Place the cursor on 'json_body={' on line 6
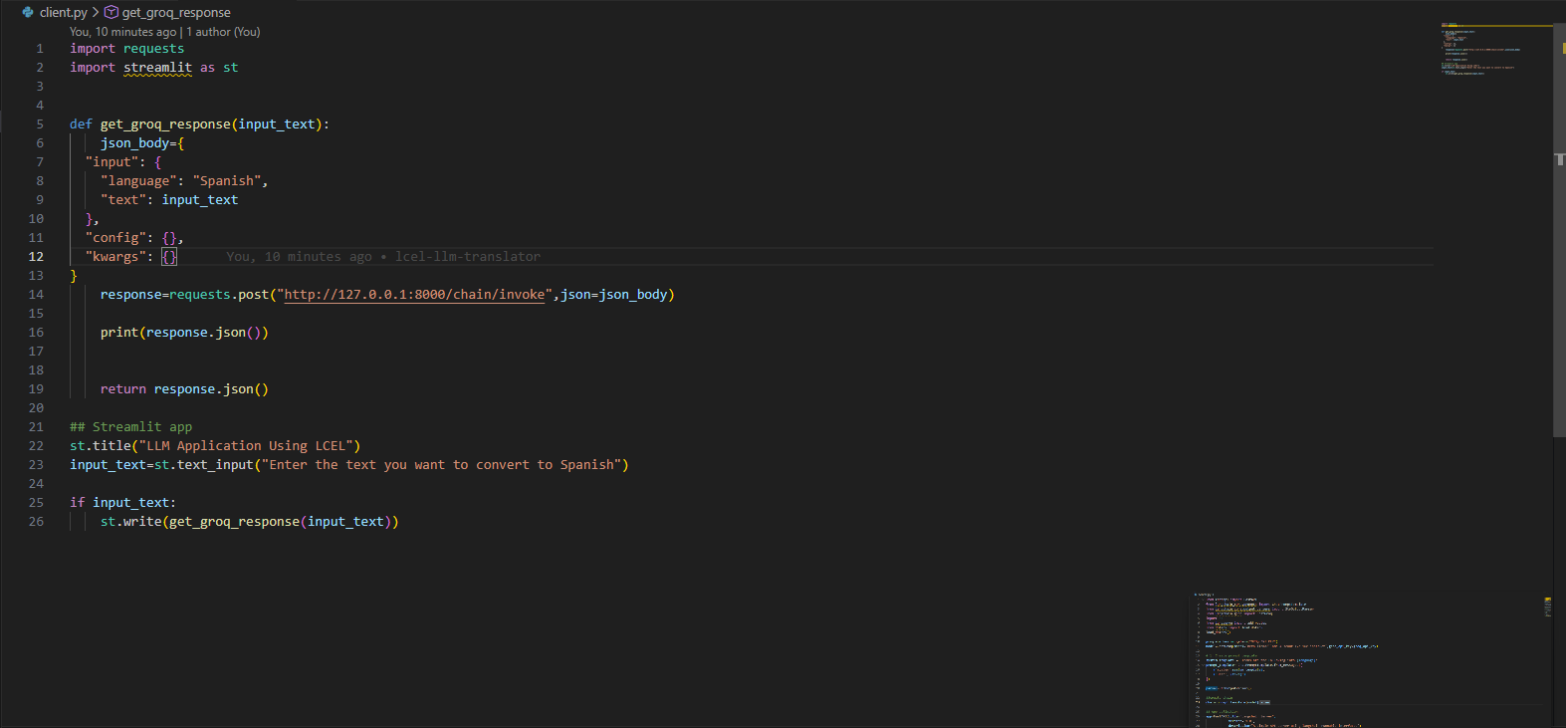1566x728 pixels. (142, 143)
